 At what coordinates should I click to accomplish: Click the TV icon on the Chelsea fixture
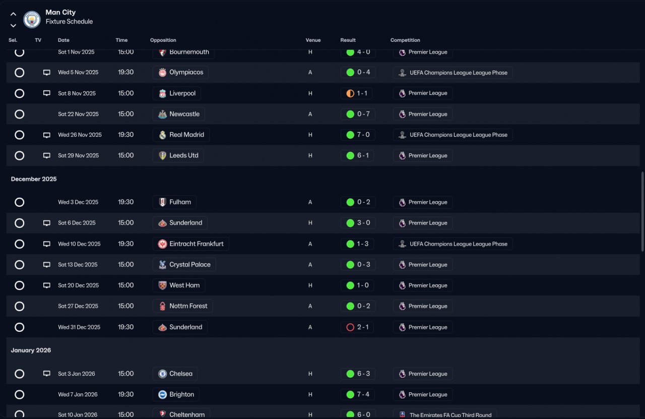[47, 374]
